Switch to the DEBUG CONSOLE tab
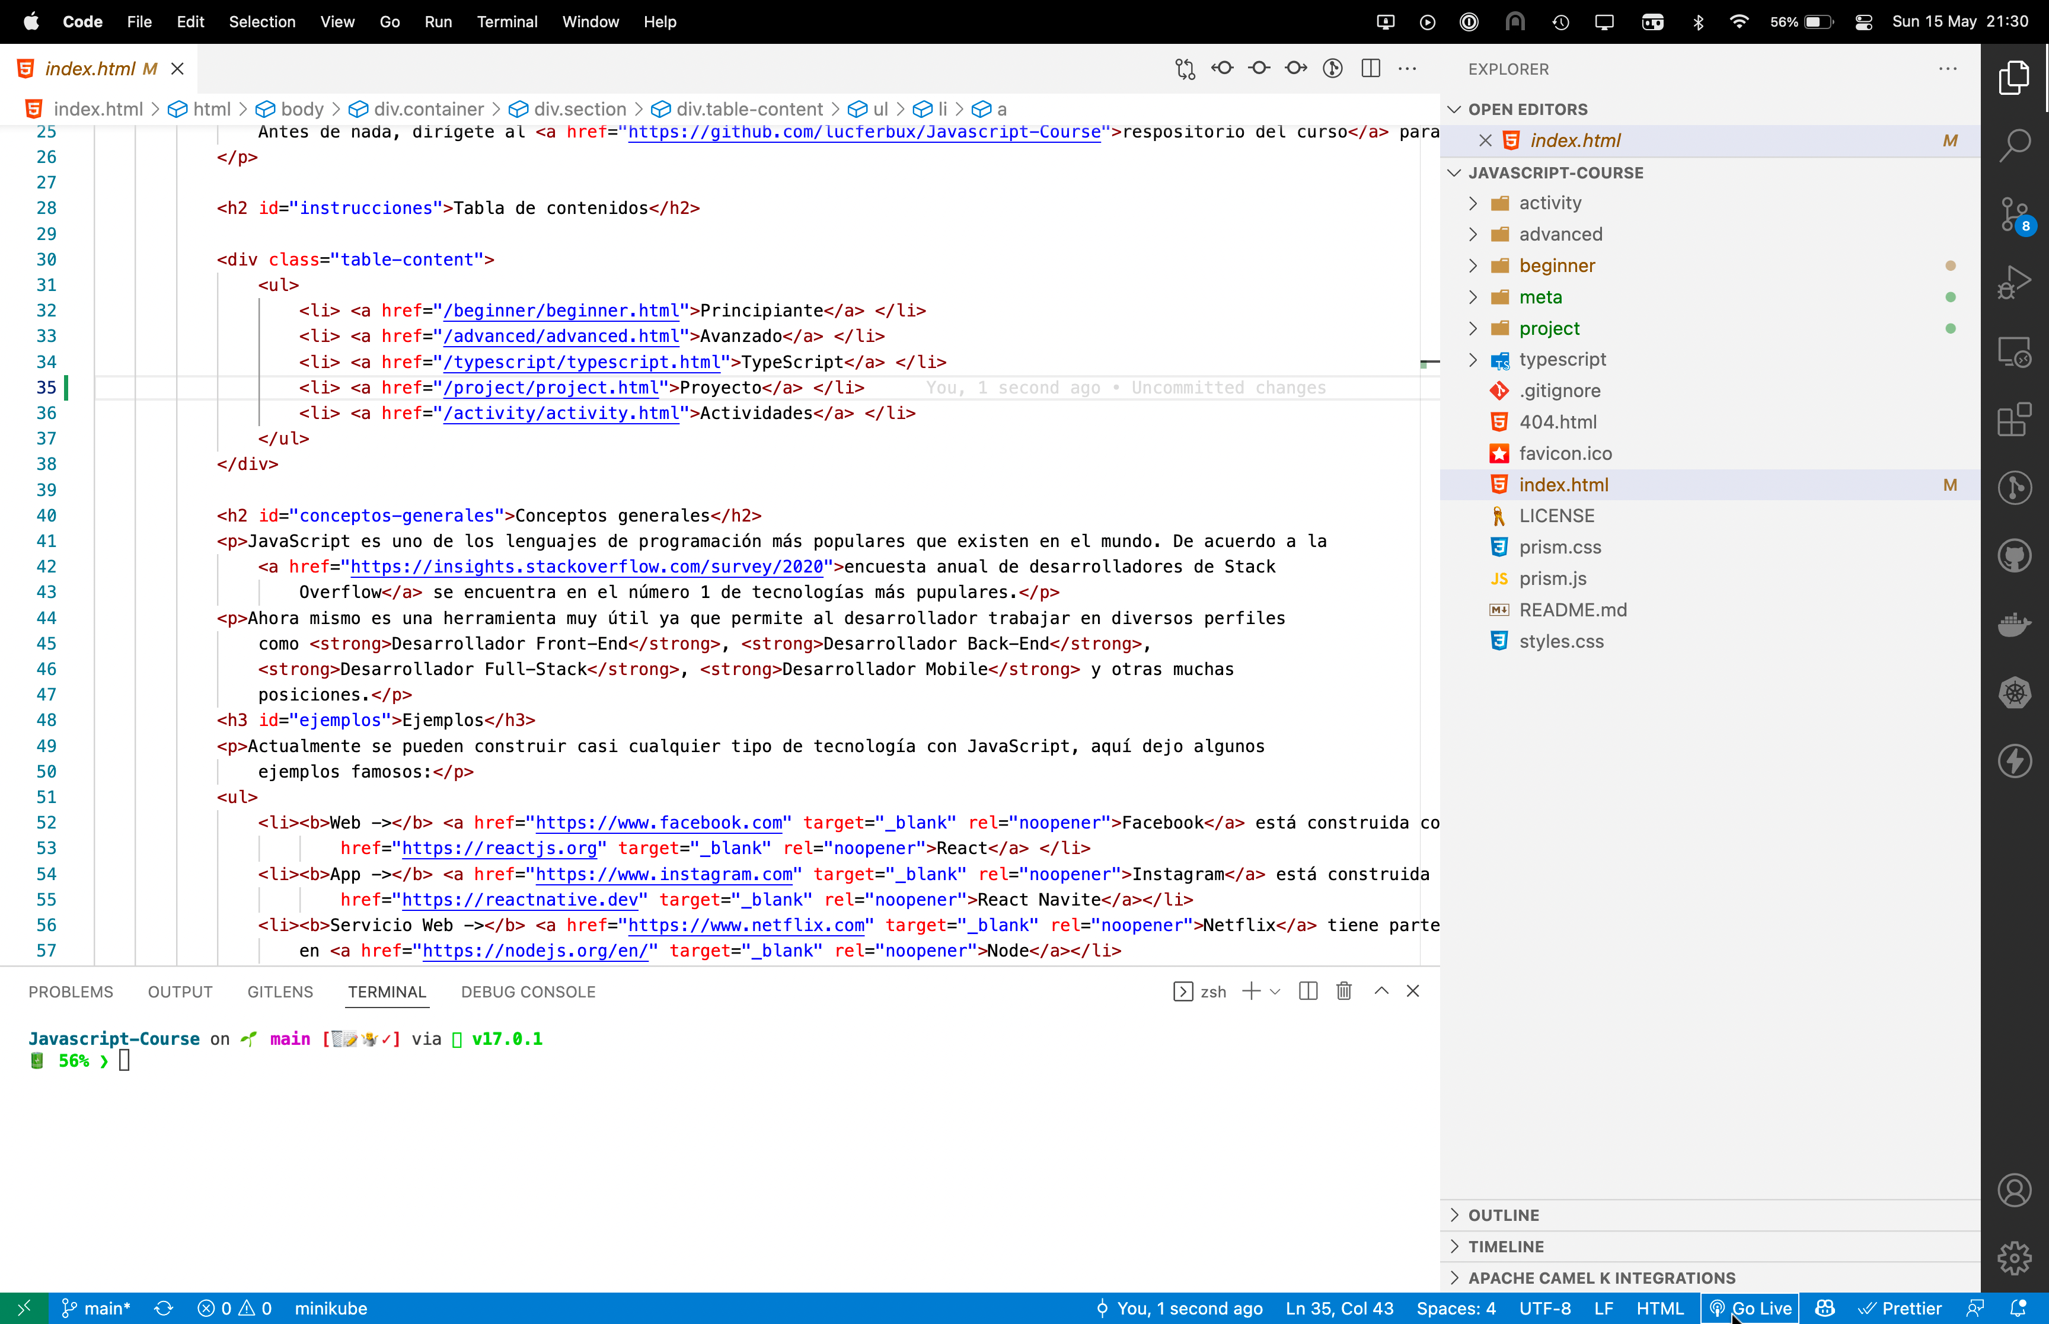Screen dimensions: 2049x1324 click(528, 992)
